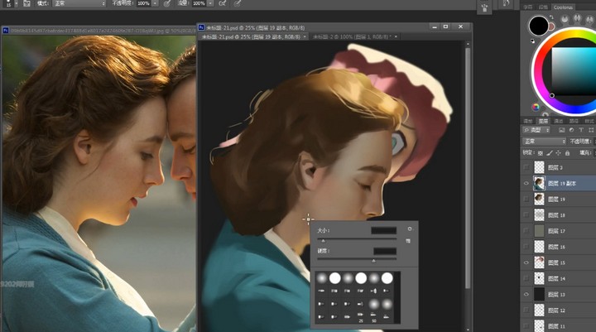Open the brush picker settings gear
The image size is (596, 332).
[x=409, y=229]
